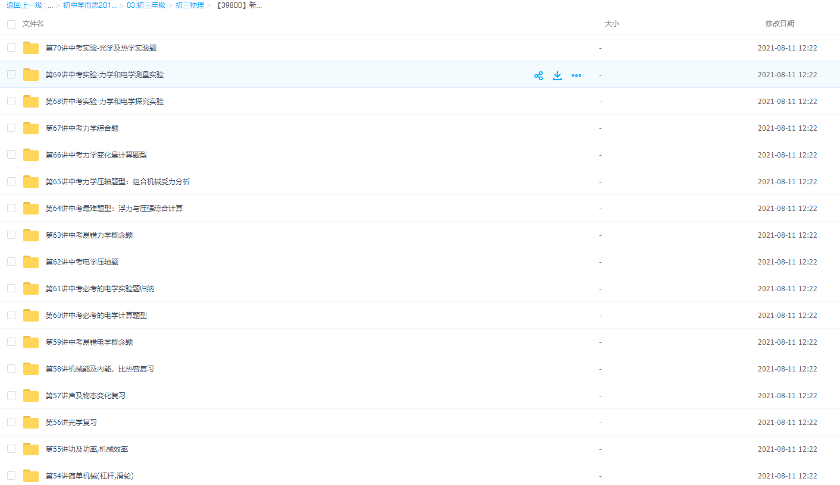
Task: Click the folder icon of 第70讲中考实验
Action: coord(31,48)
